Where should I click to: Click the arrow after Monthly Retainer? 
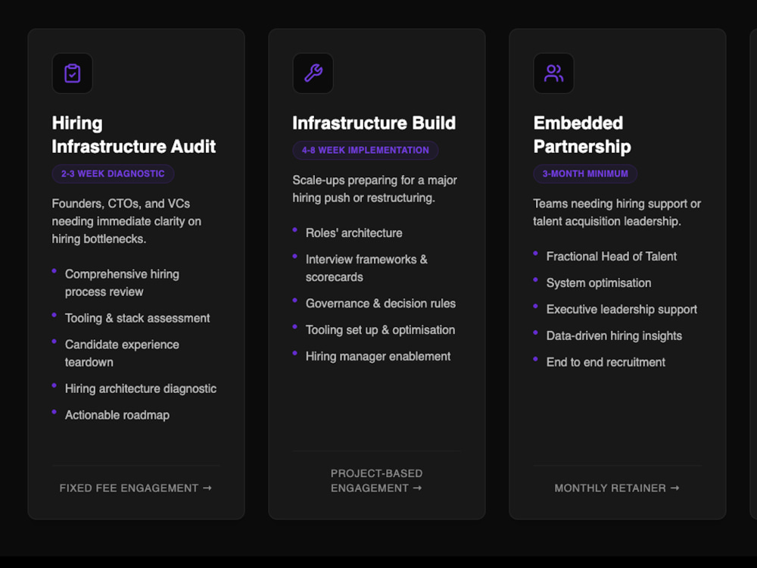[x=675, y=488]
